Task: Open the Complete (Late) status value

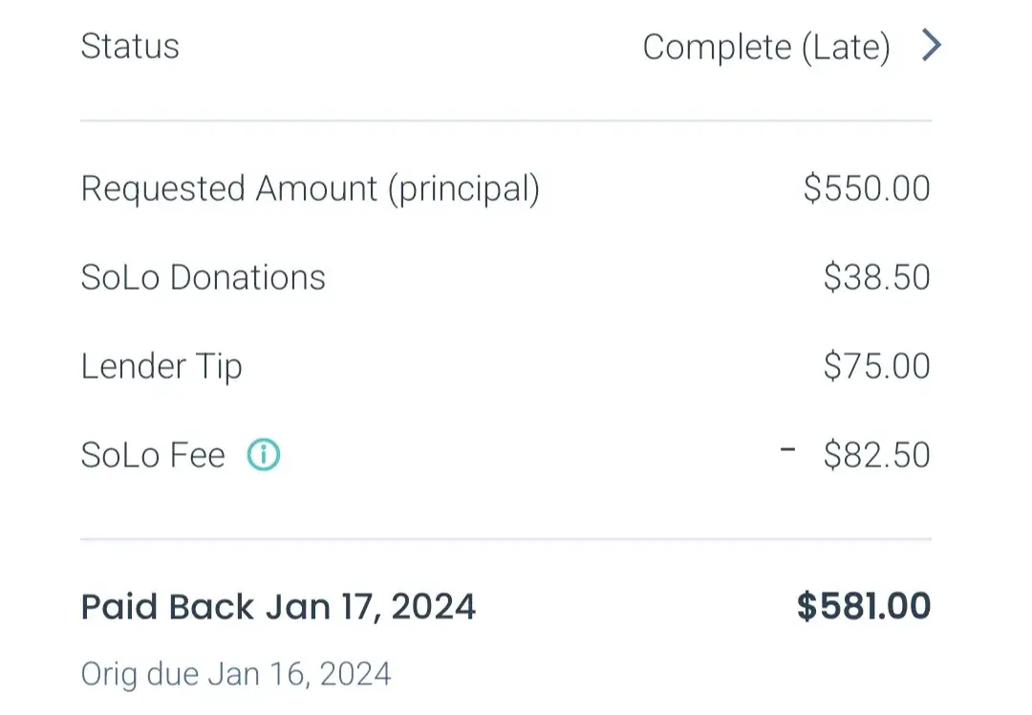Action: [x=765, y=47]
